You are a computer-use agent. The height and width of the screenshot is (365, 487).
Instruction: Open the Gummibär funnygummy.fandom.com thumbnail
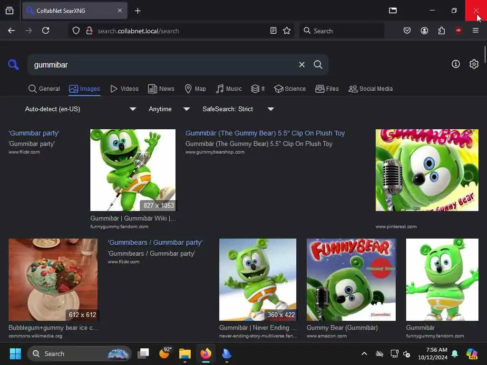tap(442, 279)
